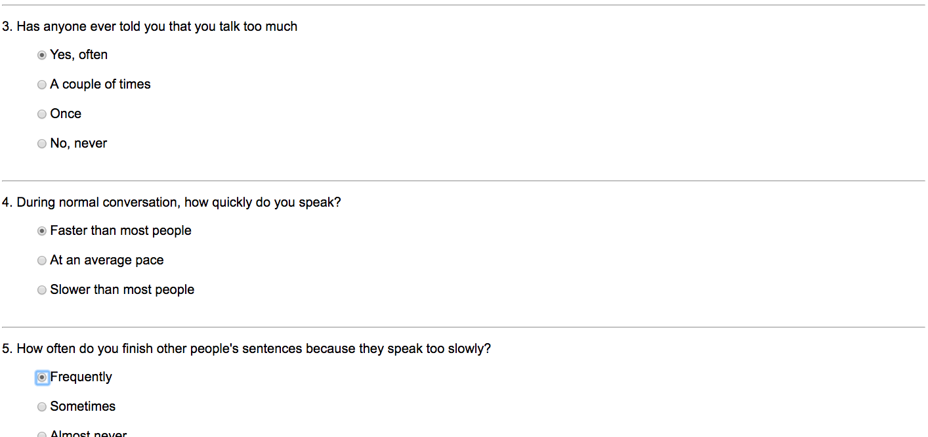
Task: Choose 'A couple of times' radio button
Action: (42, 85)
